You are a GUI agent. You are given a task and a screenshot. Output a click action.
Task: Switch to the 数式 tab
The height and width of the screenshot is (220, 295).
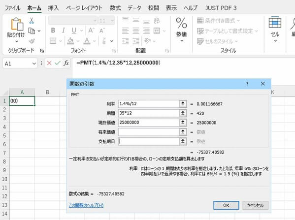click(x=115, y=8)
